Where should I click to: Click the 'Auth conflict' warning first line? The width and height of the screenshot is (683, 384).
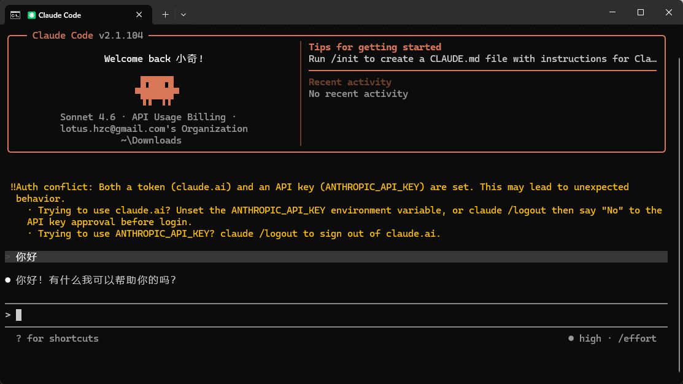(320, 186)
